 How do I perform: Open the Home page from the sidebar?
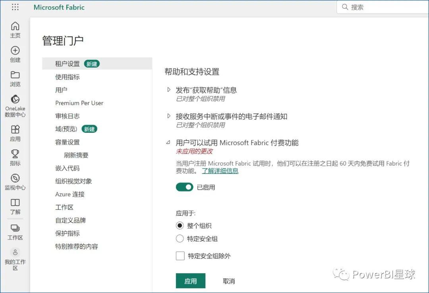coord(15,29)
